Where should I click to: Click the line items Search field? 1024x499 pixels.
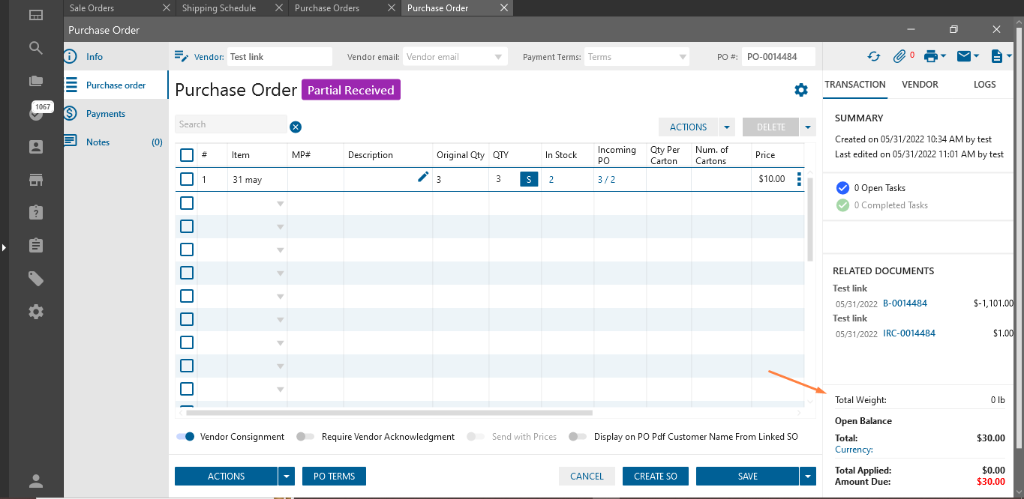coord(230,124)
